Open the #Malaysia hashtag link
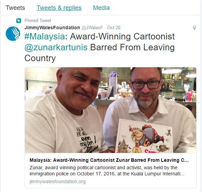This screenshot has width=202, height=192. 45,36
